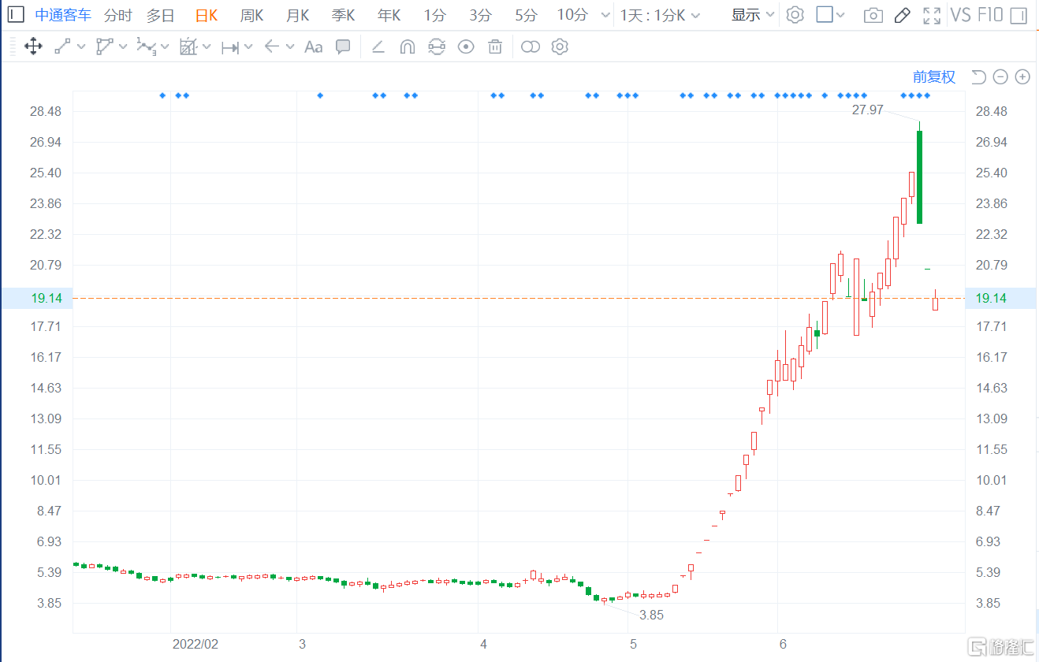
Task: Select the line segment drawing tool
Action: pos(62,46)
